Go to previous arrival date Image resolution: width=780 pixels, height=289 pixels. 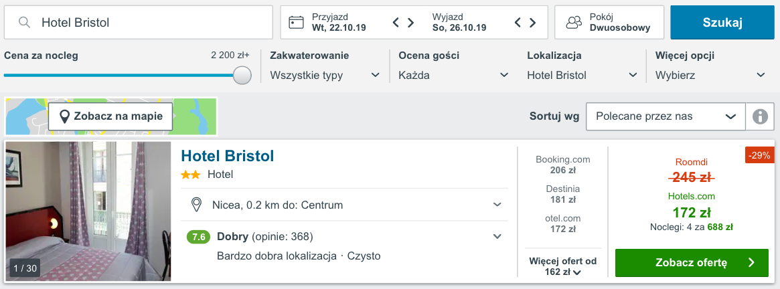click(396, 23)
